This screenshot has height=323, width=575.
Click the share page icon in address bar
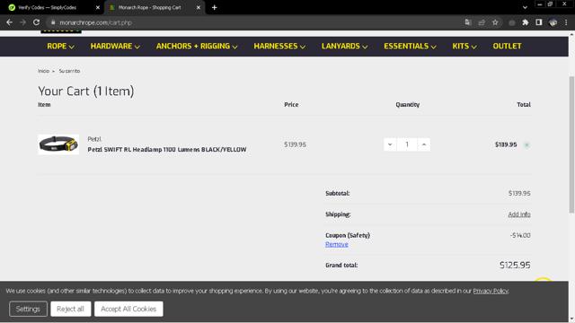point(482,22)
